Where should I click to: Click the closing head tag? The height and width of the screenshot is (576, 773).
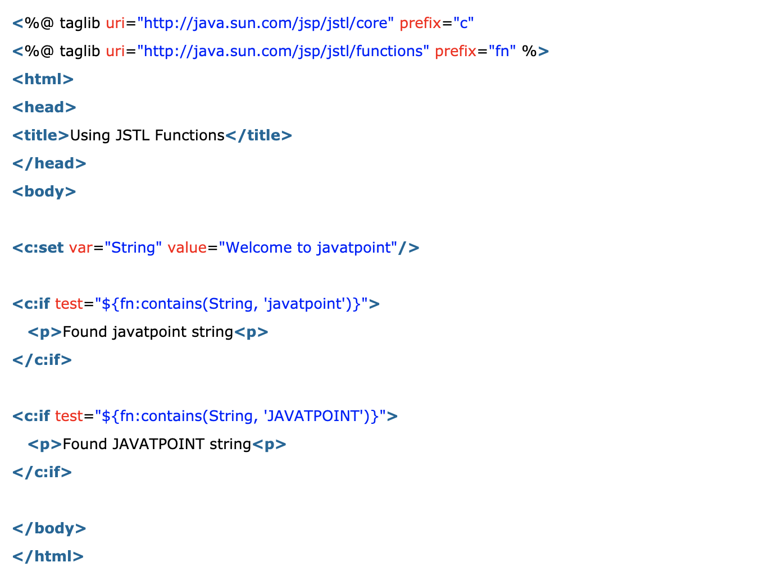(x=49, y=163)
